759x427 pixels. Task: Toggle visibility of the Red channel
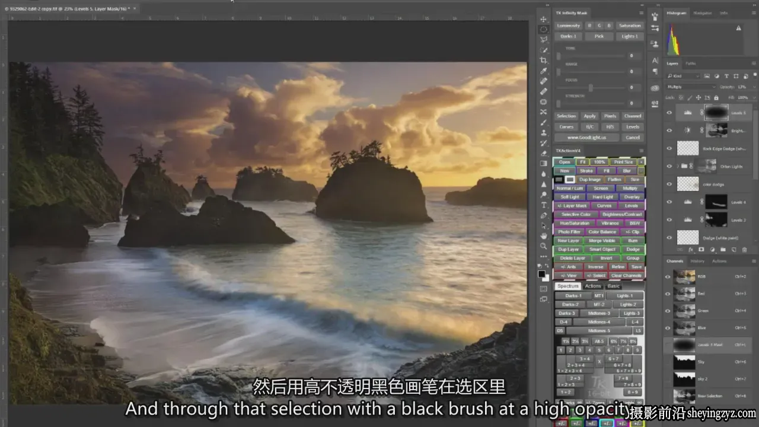point(668,294)
